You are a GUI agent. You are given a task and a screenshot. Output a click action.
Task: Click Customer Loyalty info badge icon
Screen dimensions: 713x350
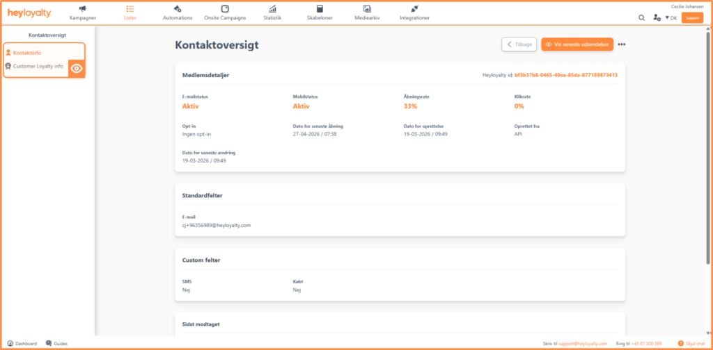click(x=8, y=66)
